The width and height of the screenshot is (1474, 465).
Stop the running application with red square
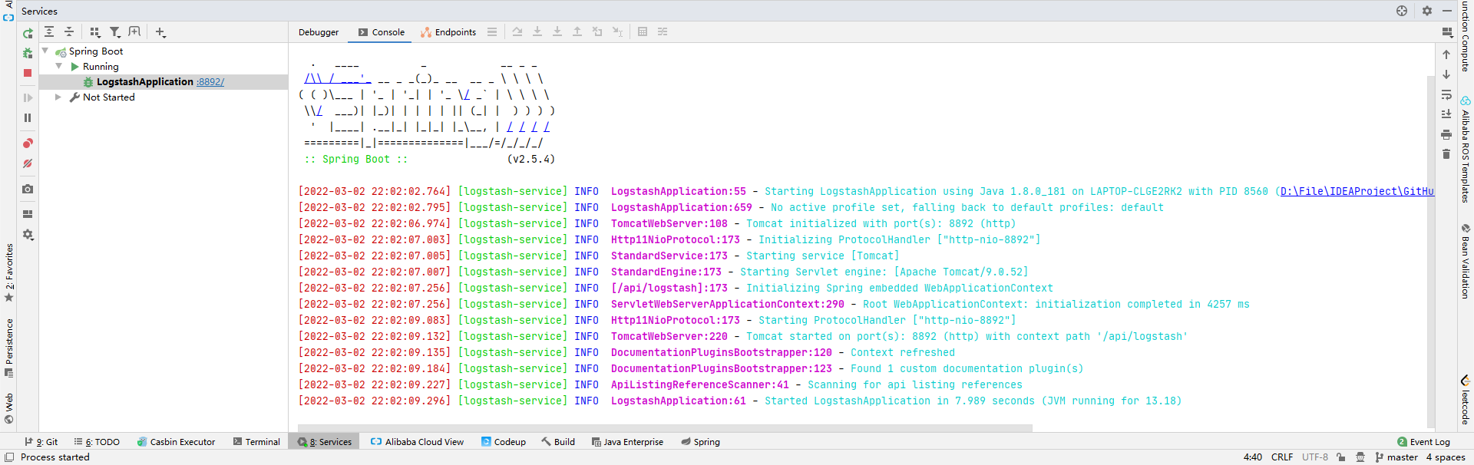click(28, 73)
